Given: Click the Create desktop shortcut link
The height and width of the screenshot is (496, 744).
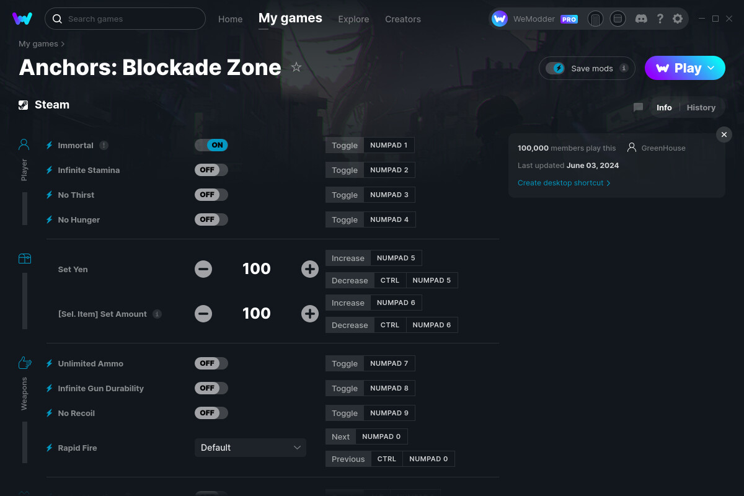Looking at the screenshot, I should pyautogui.click(x=560, y=183).
